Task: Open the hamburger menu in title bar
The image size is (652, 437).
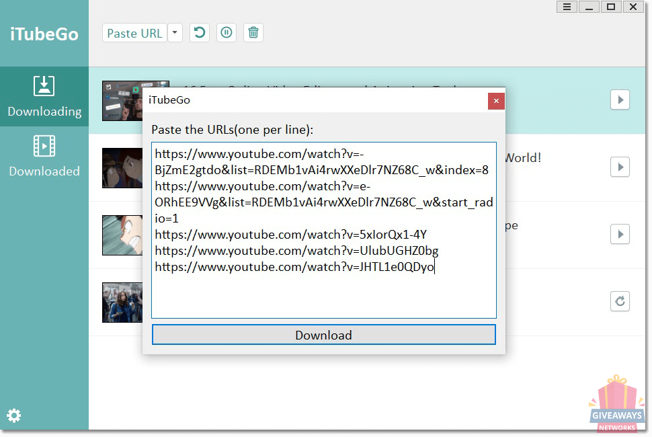Action: coord(567,7)
